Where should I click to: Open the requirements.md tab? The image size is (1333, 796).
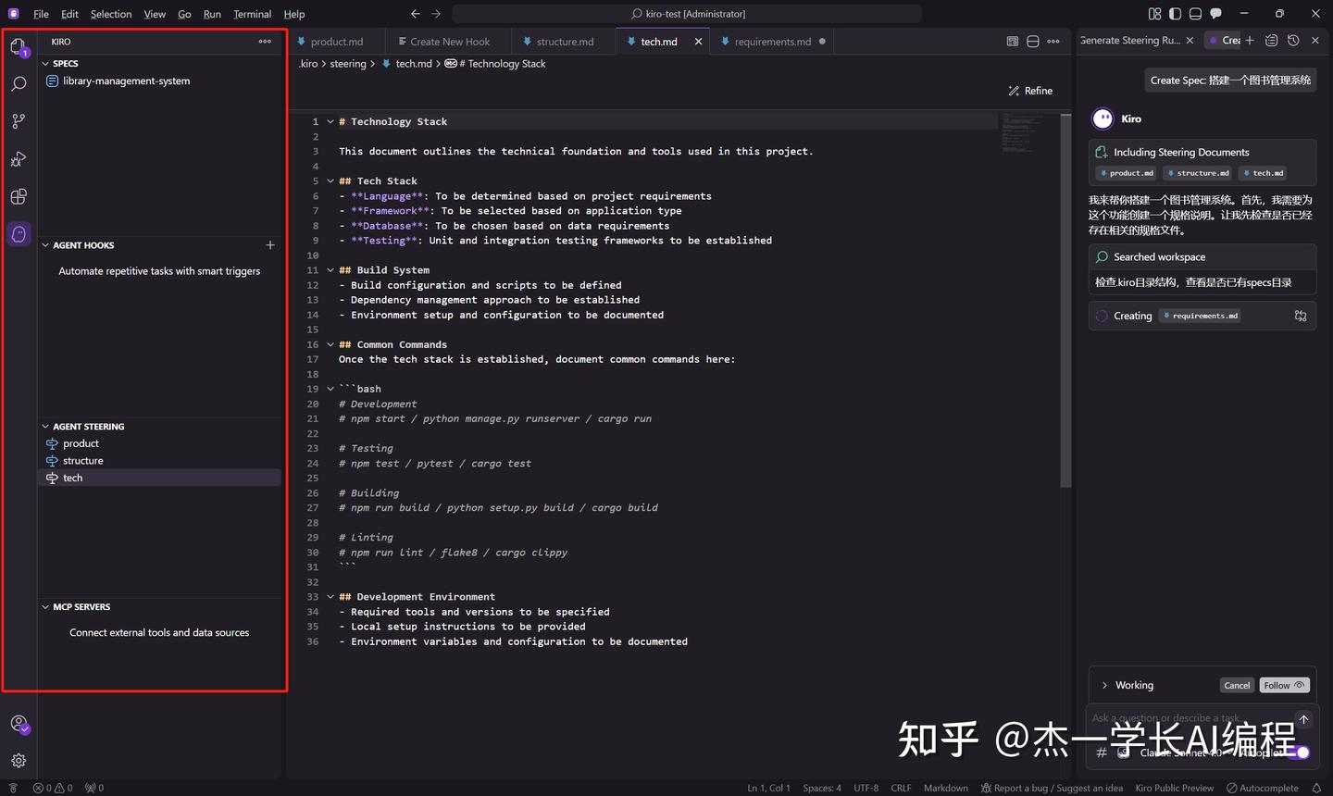(774, 41)
